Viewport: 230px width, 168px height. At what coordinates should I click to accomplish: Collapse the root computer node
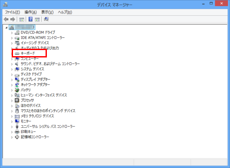tap(7, 27)
